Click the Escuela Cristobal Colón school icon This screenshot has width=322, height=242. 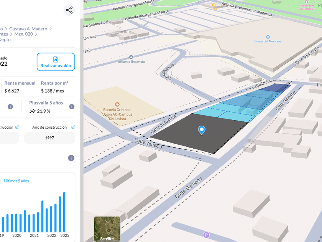117,104
